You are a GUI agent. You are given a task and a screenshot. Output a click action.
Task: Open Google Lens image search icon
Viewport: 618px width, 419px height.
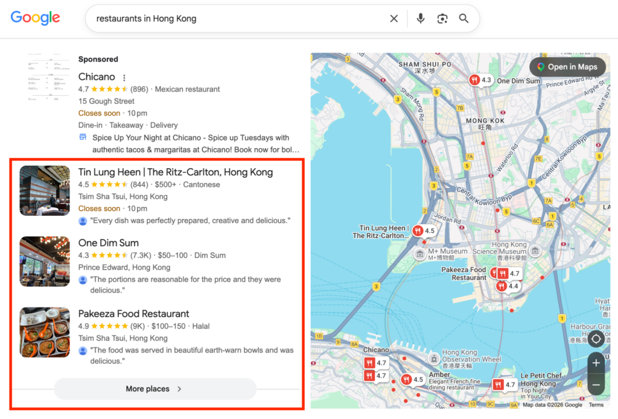coord(442,19)
